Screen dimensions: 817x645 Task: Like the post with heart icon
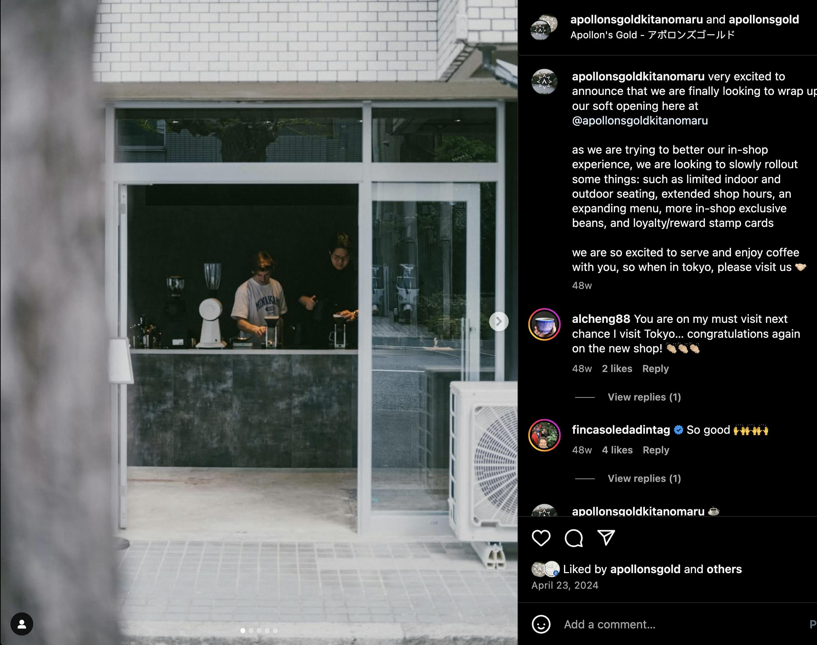point(541,538)
